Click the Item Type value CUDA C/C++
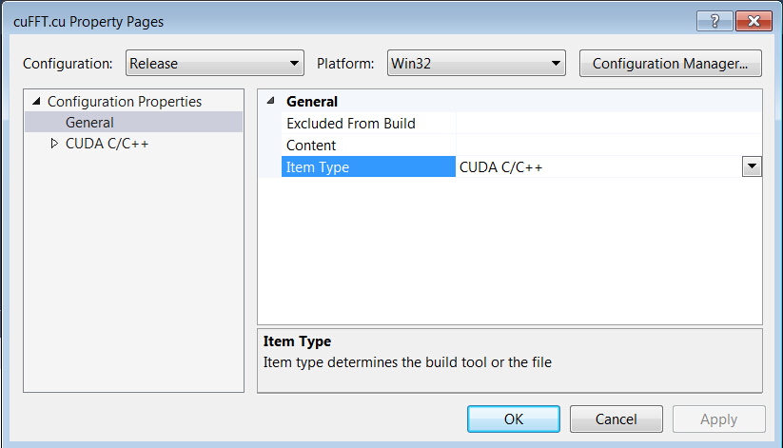This screenshot has width=783, height=448. (500, 167)
